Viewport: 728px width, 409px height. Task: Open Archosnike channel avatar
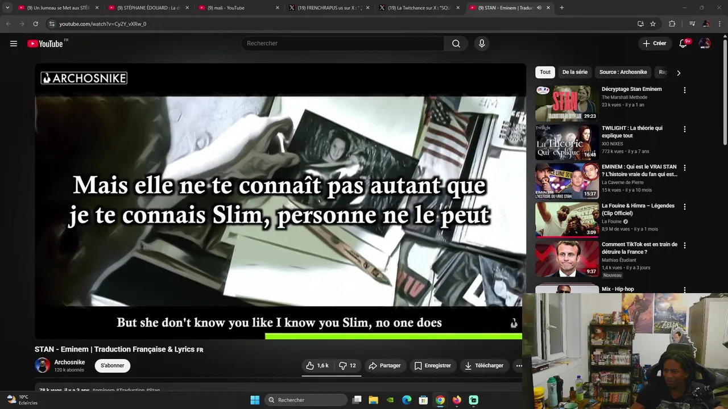coord(42,365)
